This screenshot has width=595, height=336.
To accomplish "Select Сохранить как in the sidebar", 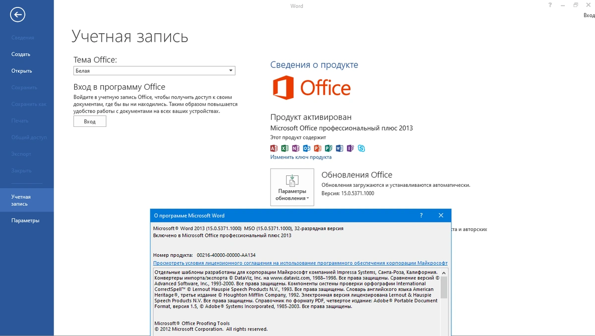I will (29, 104).
